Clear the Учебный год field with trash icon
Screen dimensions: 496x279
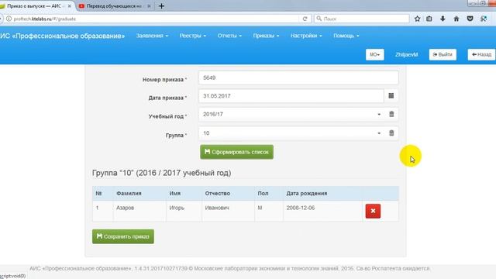pyautogui.click(x=391, y=114)
